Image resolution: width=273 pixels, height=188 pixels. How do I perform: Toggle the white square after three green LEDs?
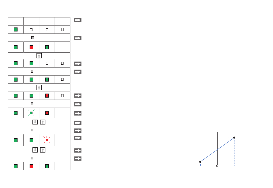[62, 80]
